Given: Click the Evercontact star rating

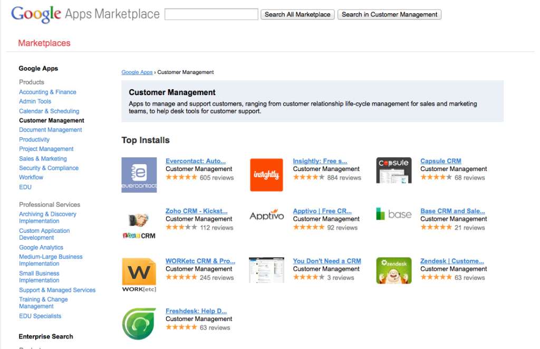Looking at the screenshot, I should [181, 177].
